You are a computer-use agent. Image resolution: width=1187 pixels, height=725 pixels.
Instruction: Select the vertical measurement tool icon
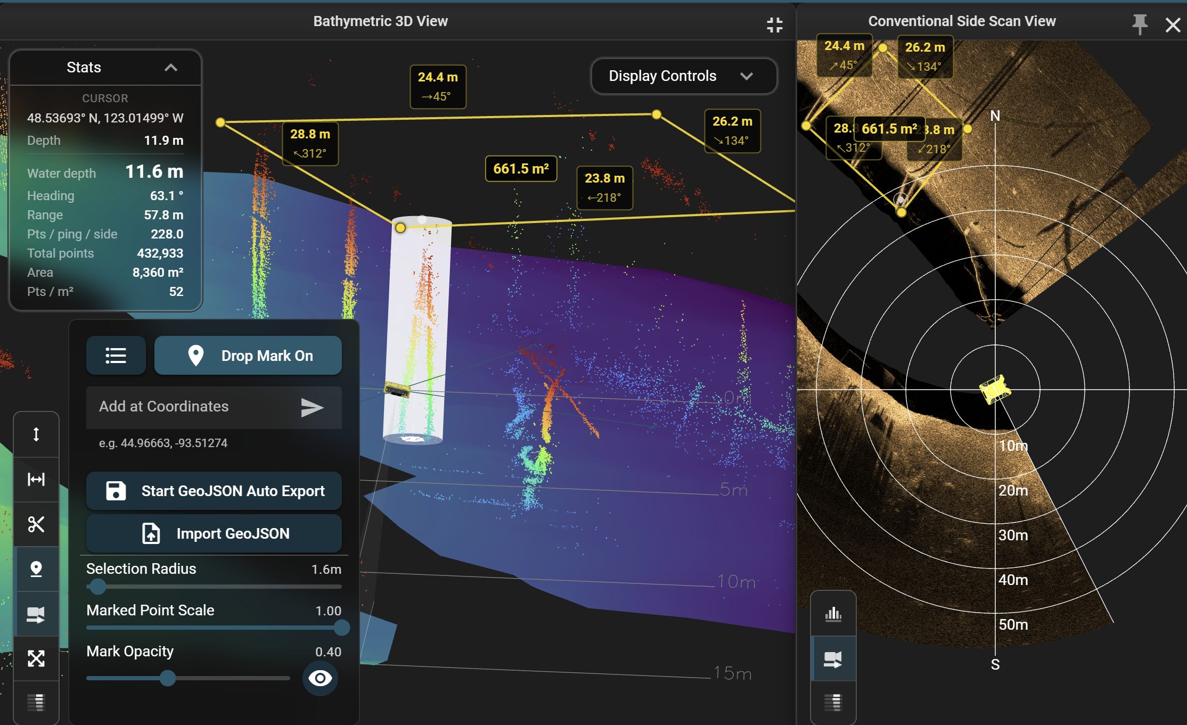tap(36, 434)
